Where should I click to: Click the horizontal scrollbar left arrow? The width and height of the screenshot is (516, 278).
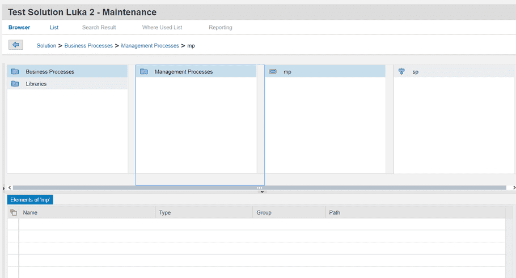click(x=10, y=187)
